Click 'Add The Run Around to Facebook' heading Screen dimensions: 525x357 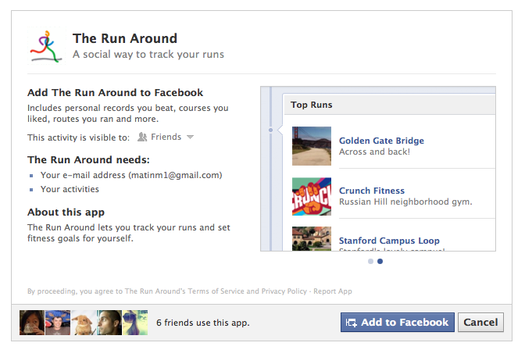pyautogui.click(x=115, y=92)
